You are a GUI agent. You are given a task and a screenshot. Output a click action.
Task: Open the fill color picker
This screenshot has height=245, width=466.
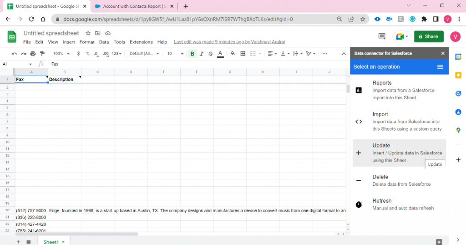233,54
